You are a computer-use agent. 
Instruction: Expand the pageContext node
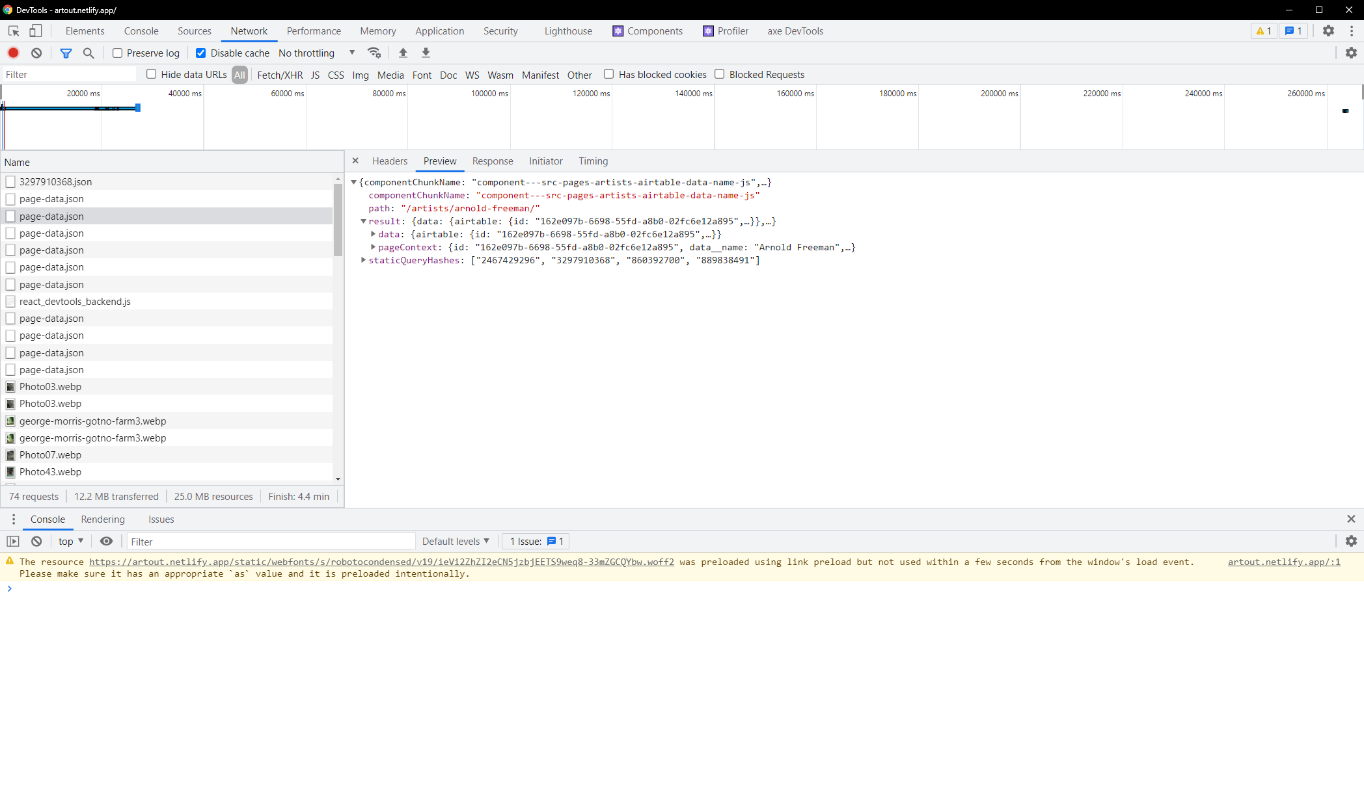click(x=373, y=247)
